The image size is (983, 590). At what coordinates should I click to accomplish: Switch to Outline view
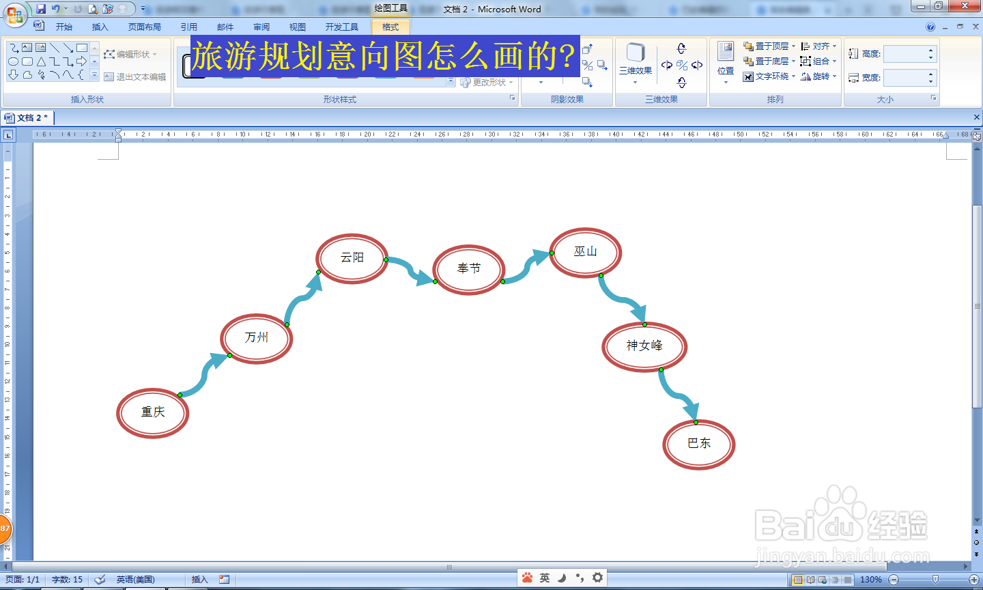[x=835, y=580]
